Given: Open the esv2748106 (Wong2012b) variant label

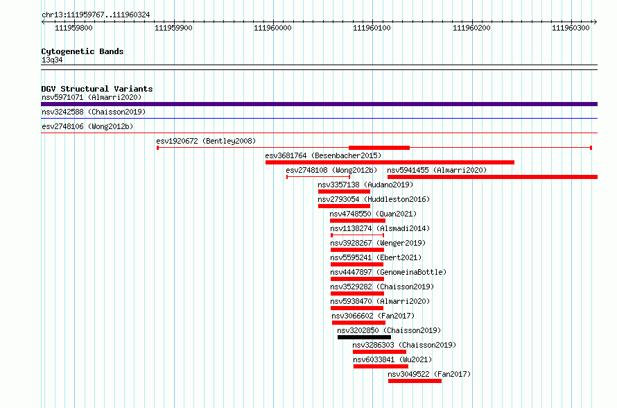Looking at the screenshot, I should click(87, 126).
